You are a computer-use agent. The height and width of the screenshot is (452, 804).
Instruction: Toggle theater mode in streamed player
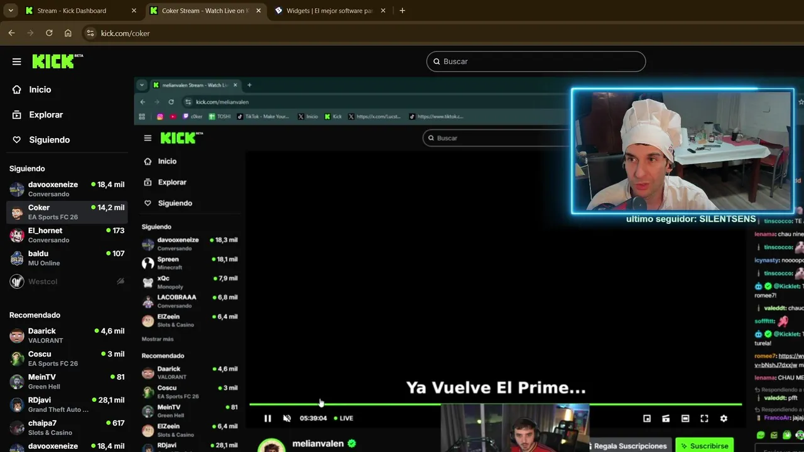[x=685, y=418]
